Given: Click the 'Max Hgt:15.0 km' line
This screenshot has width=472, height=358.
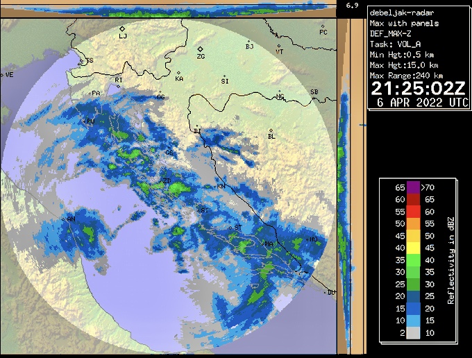Looking at the screenshot, I should (x=404, y=65).
